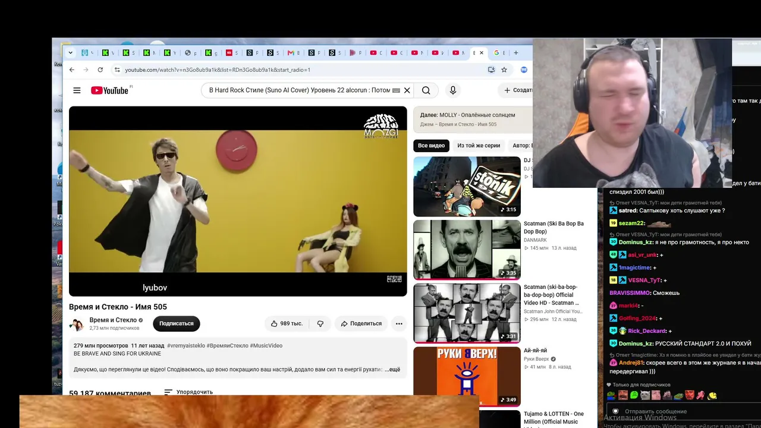Open the browser profile avatar
The width and height of the screenshot is (761, 428).
(524, 70)
